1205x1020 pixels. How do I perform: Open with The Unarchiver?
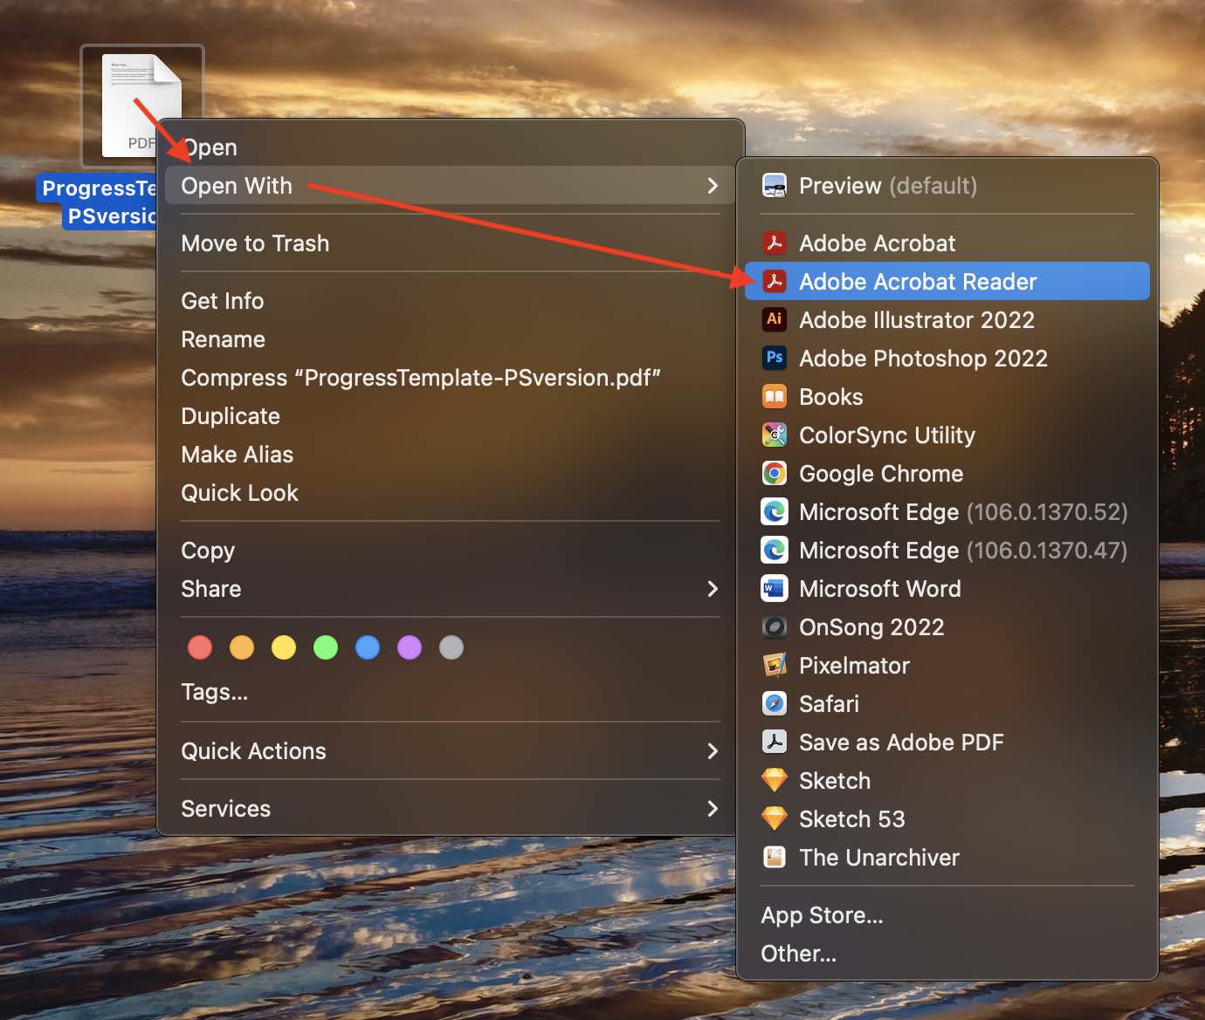[x=947, y=858]
